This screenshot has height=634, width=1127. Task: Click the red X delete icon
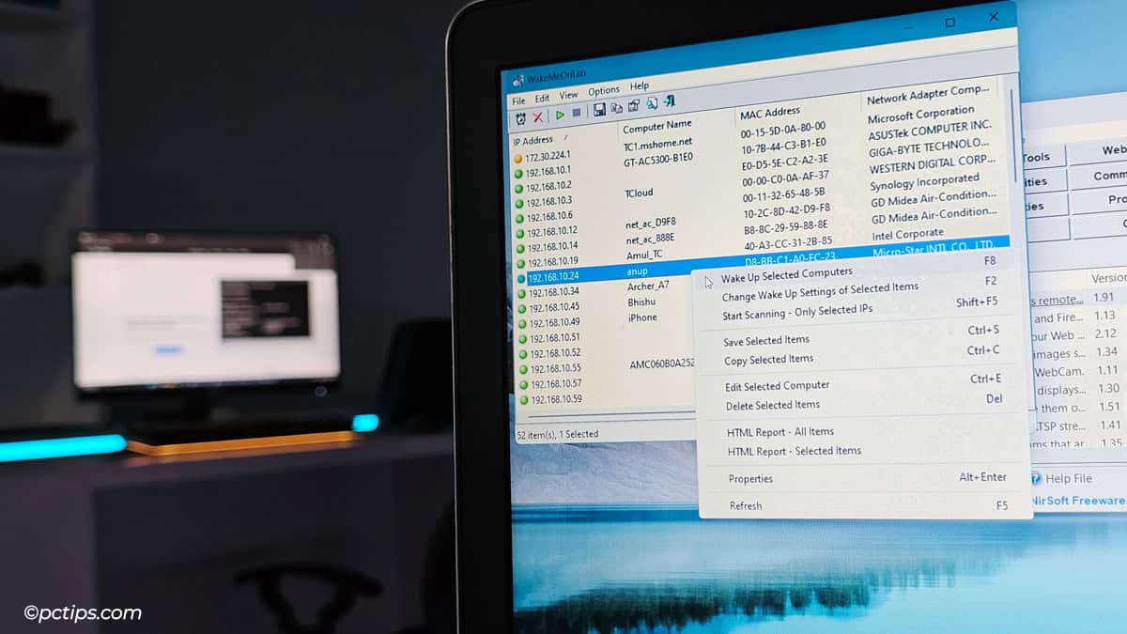[x=537, y=116]
